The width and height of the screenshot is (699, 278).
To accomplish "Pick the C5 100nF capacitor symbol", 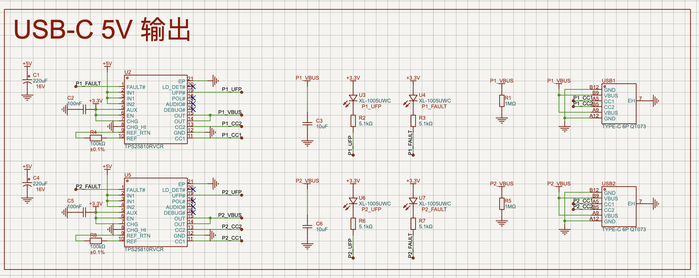I will (84, 212).
